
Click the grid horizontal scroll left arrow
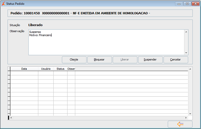click(x=11, y=118)
